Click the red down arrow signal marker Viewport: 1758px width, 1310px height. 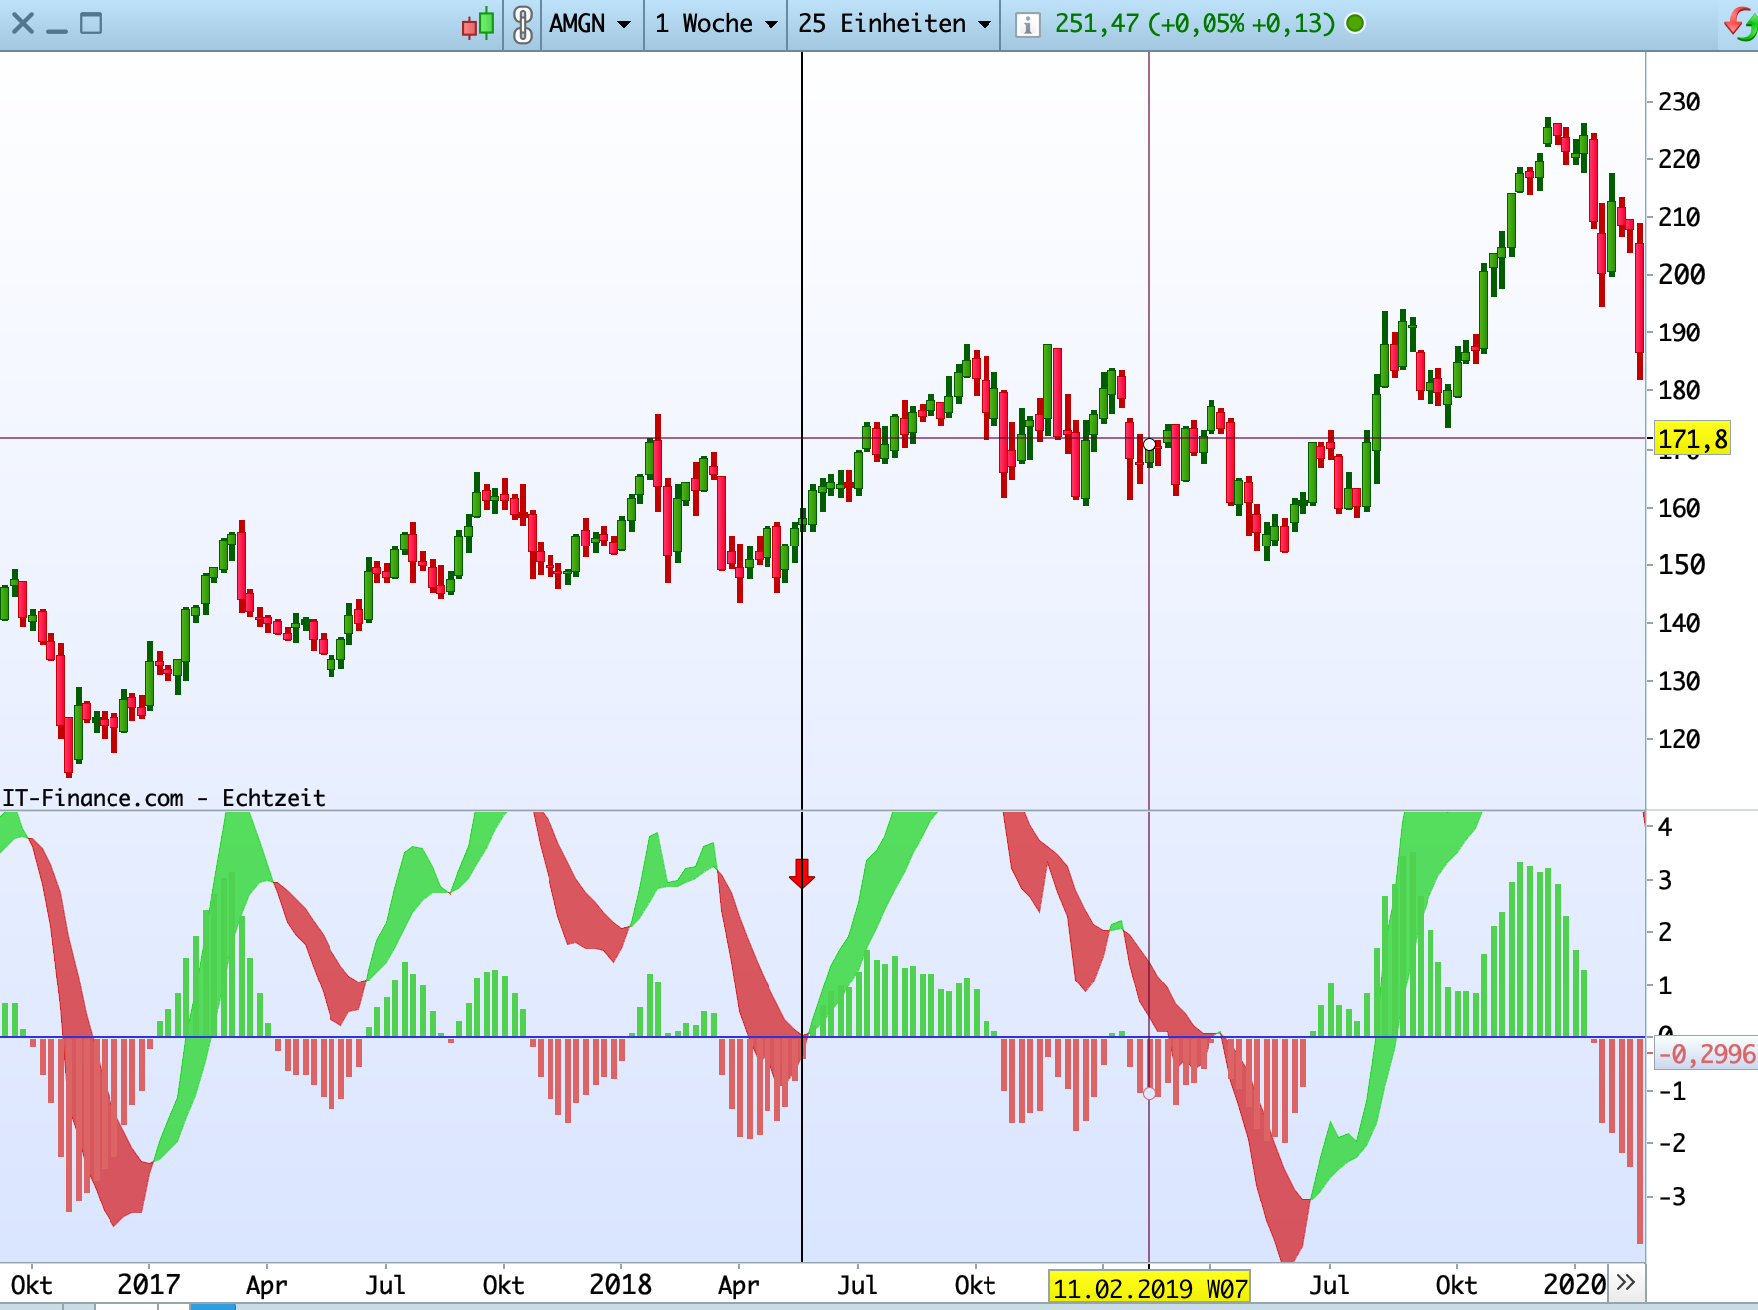pos(802,873)
